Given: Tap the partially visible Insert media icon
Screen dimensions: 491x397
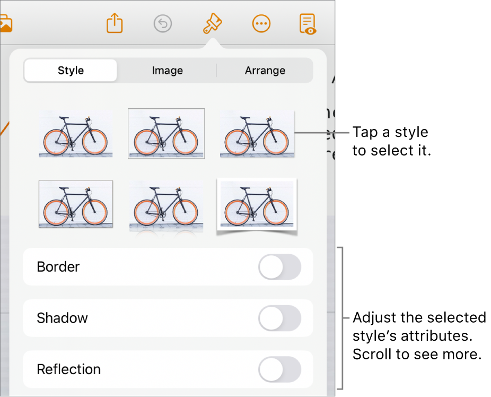Looking at the screenshot, I should tap(5, 24).
